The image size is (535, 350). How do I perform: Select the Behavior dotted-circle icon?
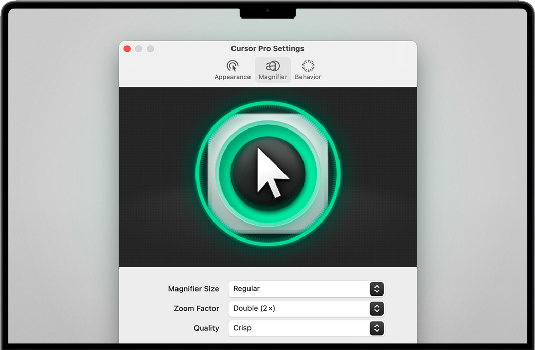point(308,66)
